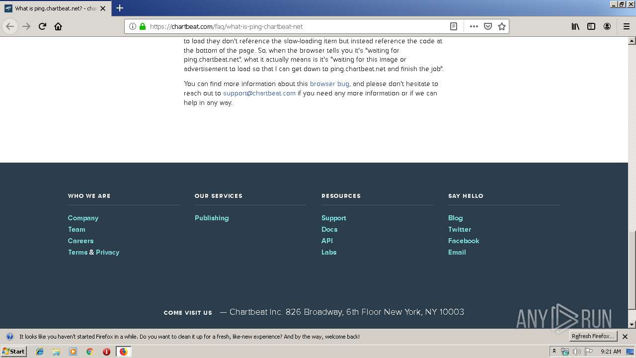
Task: Open the Windows Start menu
Action: (14, 351)
